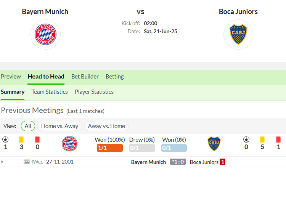The image size is (286, 199).
Task: Click Bayern's goals football icon
Action: 5,140
